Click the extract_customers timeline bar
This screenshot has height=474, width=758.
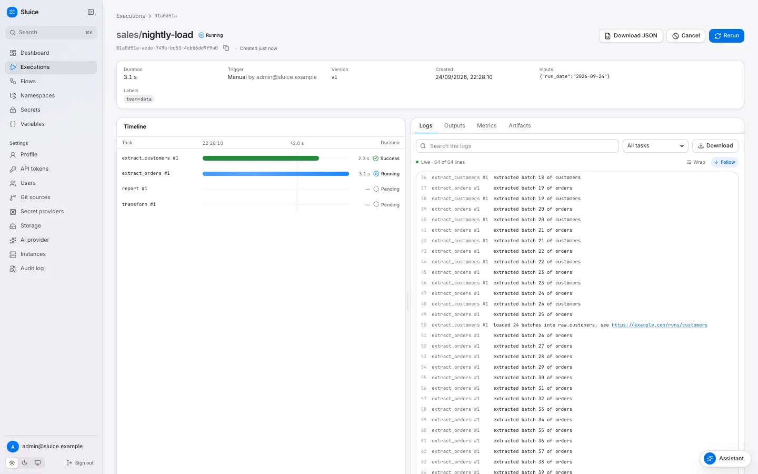tap(261, 159)
